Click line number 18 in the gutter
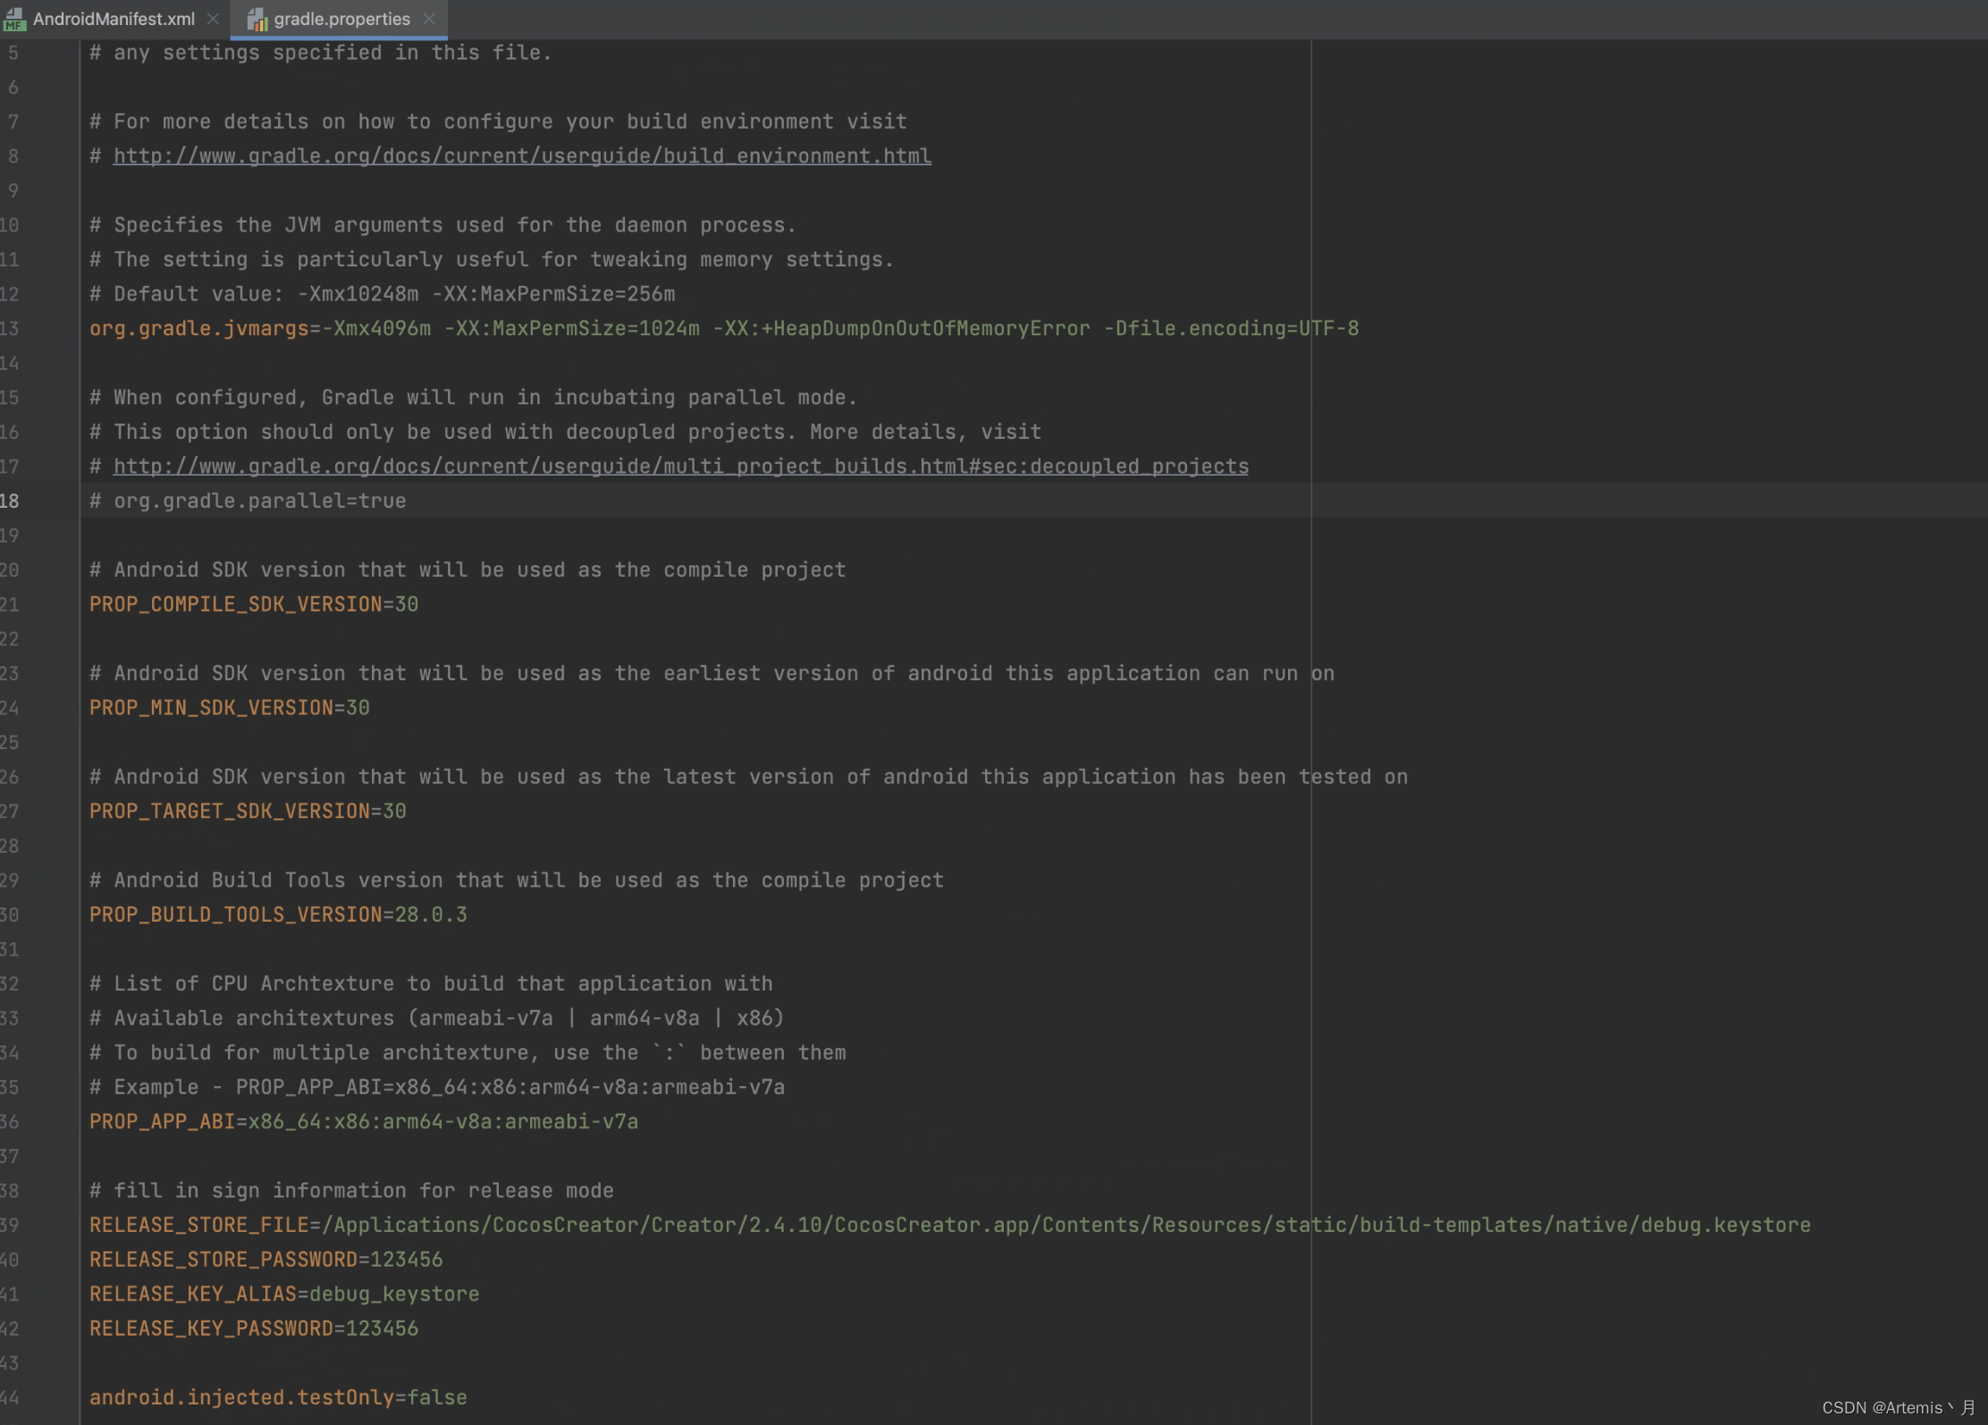Screen dimensions: 1988x1425 pyautogui.click(x=13, y=501)
